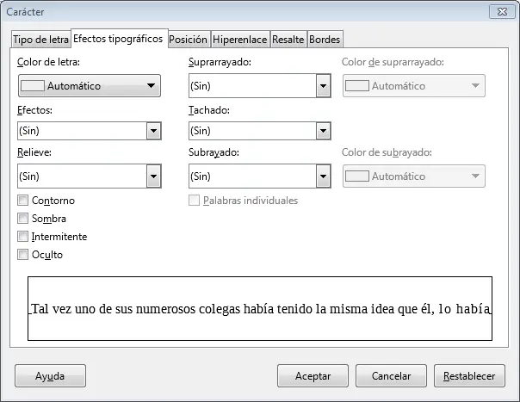This screenshot has height=402, width=520.
Task: Click the Tachado label
Action: point(209,110)
